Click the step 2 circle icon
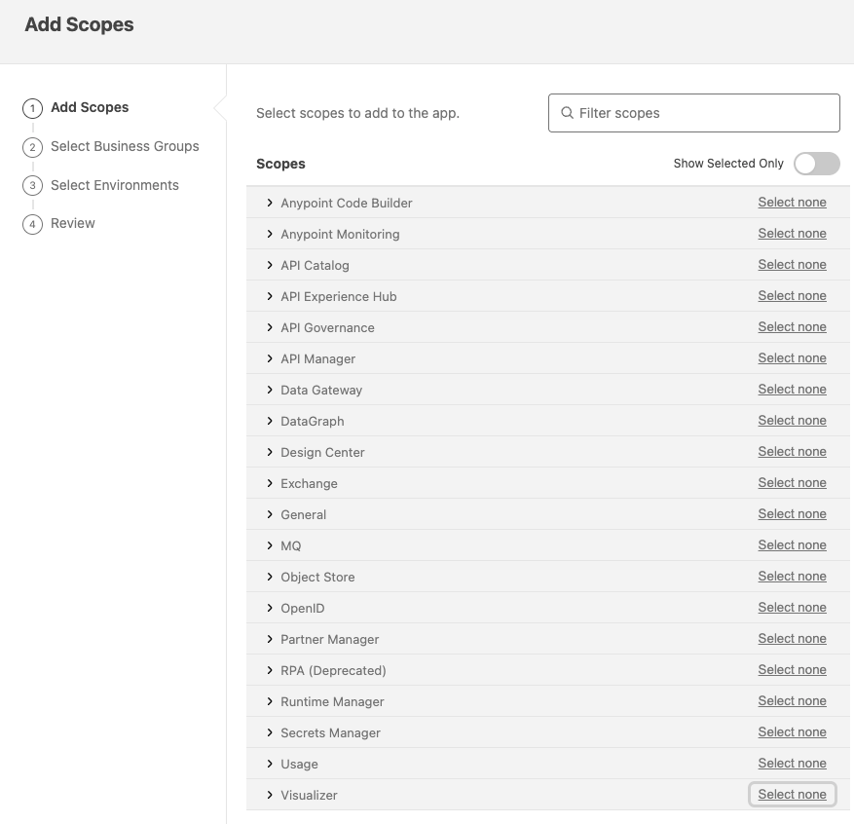 (x=32, y=147)
